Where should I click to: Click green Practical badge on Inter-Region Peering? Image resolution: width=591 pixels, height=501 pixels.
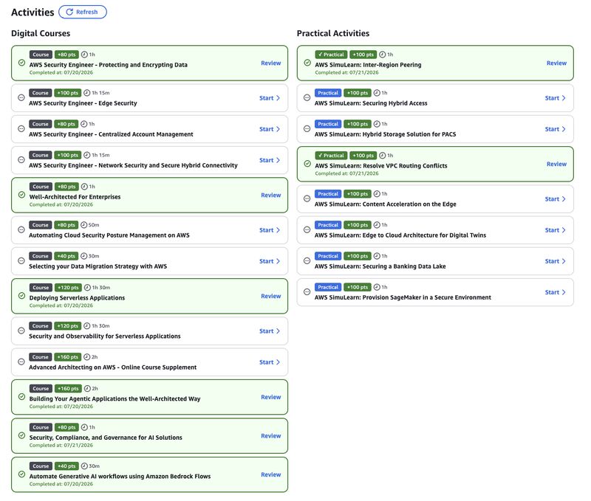pos(331,55)
